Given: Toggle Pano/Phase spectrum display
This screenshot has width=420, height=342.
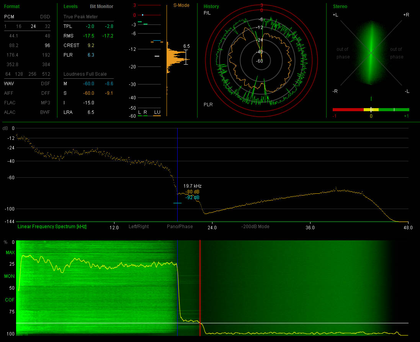Looking at the screenshot, I should 180,227.
